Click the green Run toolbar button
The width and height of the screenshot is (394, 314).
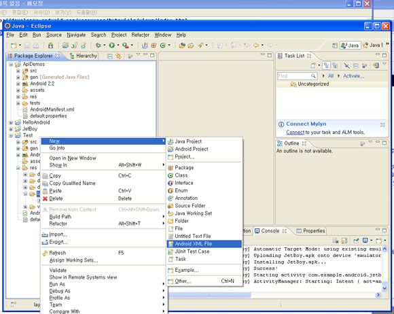click(x=112, y=46)
